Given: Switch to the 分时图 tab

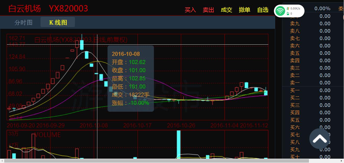Looking at the screenshot, I should (x=23, y=22).
